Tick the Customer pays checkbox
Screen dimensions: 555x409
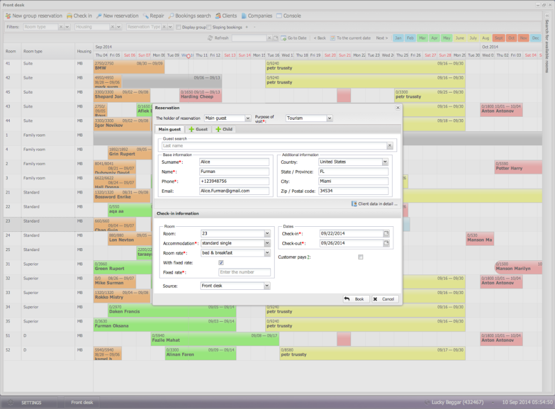tap(361, 257)
